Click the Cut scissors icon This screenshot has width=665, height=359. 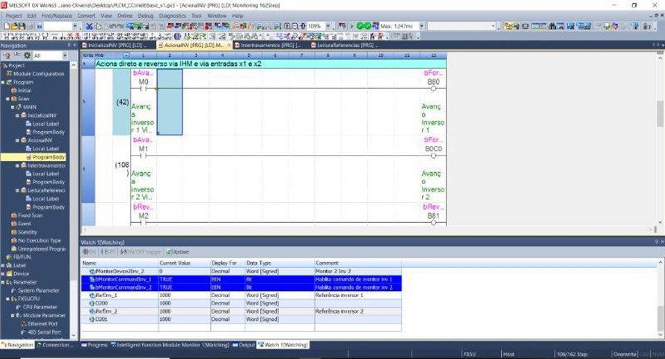point(89,26)
